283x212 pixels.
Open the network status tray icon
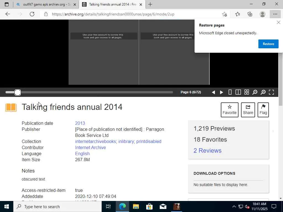[x=241, y=206]
